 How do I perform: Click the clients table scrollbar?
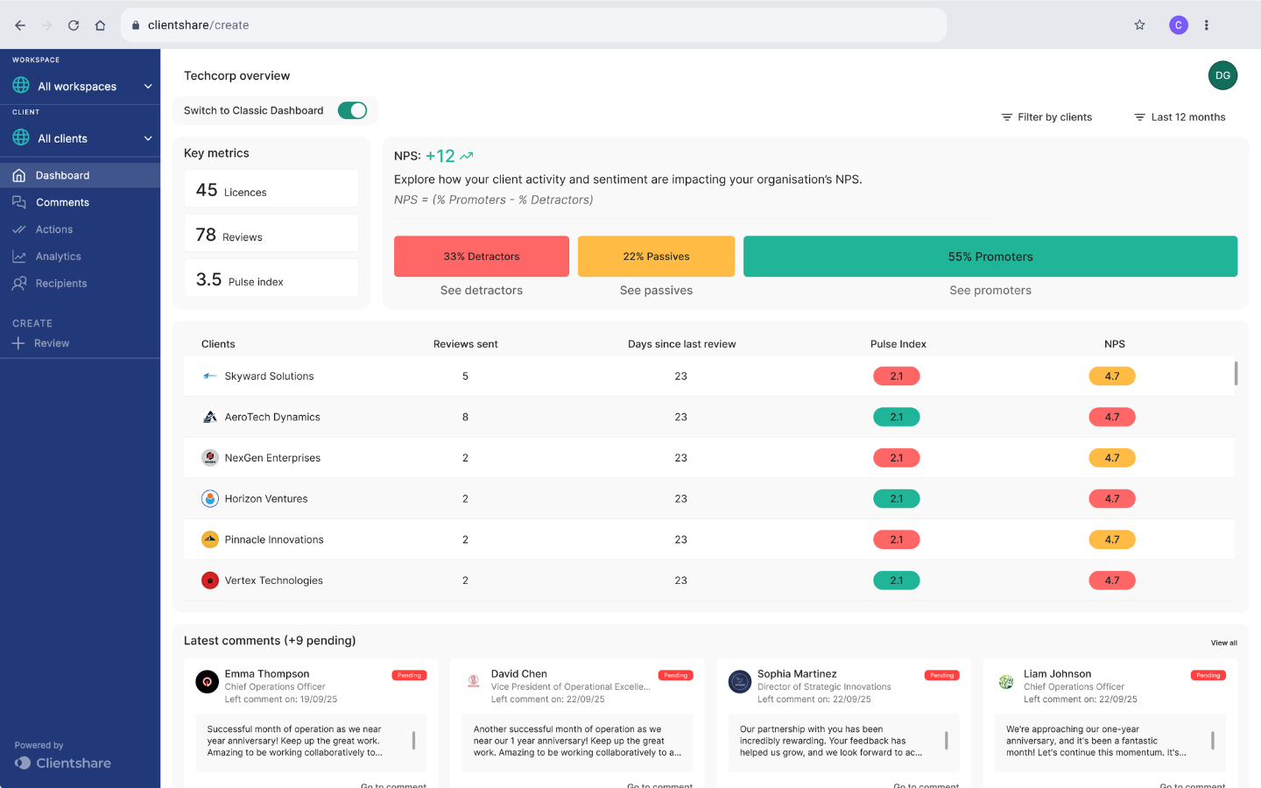[x=1236, y=373]
